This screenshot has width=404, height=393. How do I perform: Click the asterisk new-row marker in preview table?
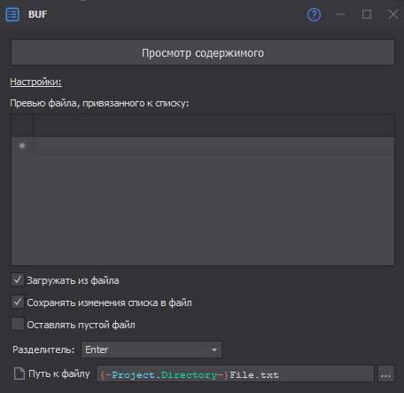pyautogui.click(x=22, y=145)
